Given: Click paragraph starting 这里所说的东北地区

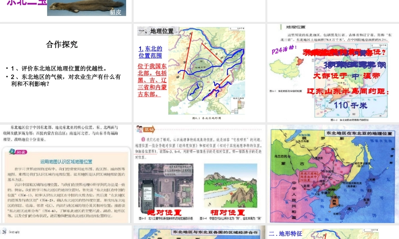Looking at the screenshot, I should (336, 37).
